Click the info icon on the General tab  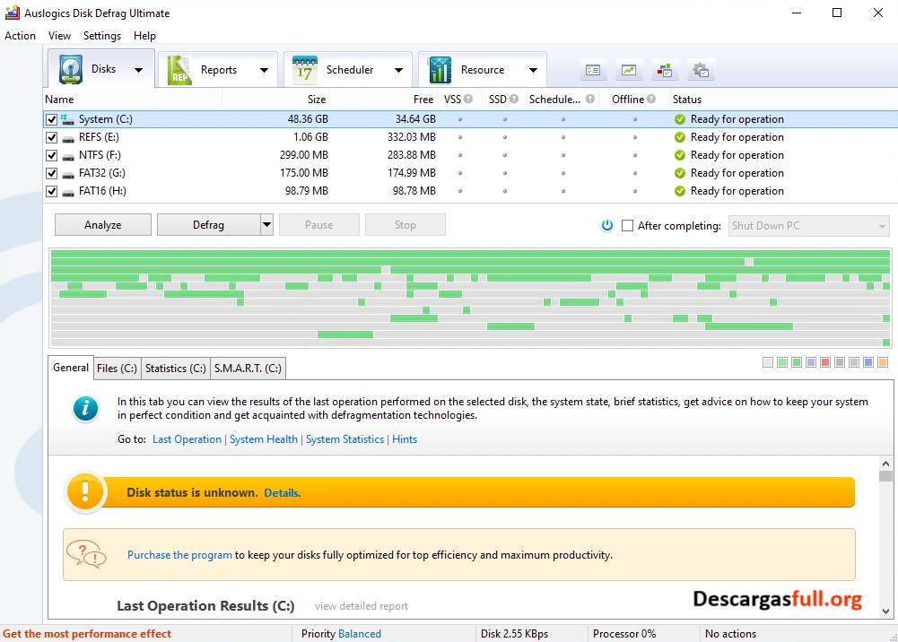pos(85,410)
